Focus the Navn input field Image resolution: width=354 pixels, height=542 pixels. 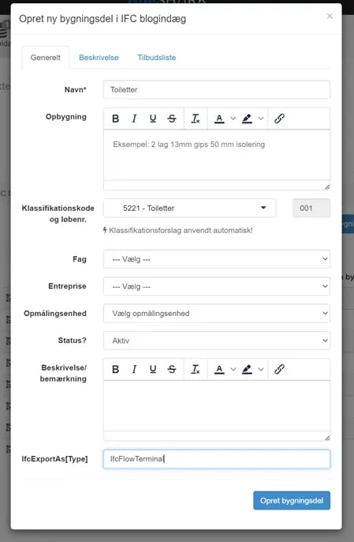(x=217, y=89)
